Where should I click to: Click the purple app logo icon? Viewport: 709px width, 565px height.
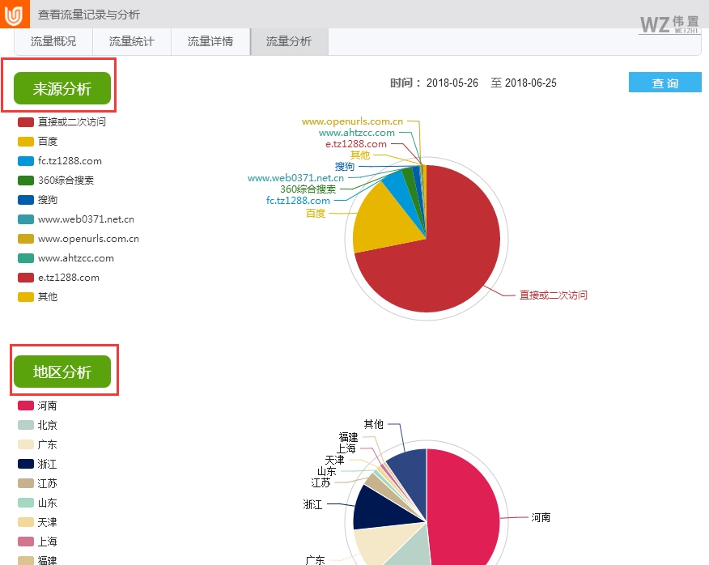(12, 13)
